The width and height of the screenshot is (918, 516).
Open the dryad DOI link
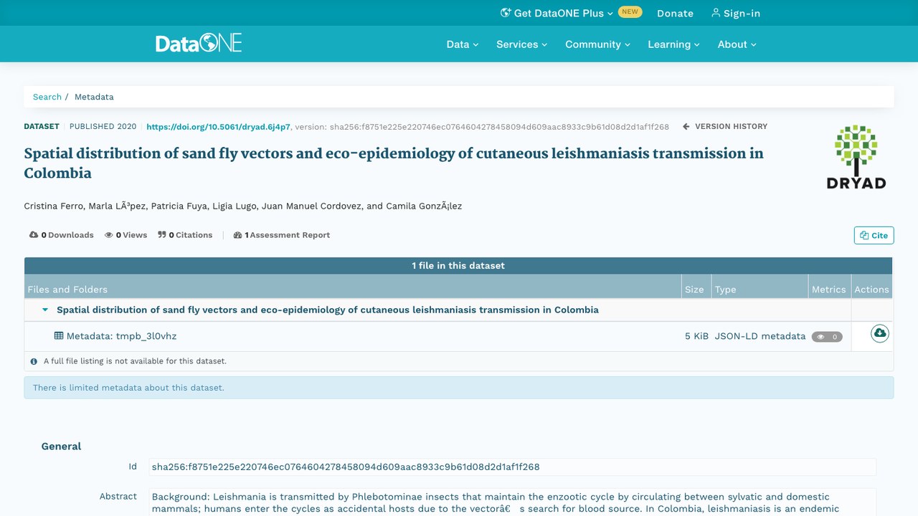coord(218,127)
